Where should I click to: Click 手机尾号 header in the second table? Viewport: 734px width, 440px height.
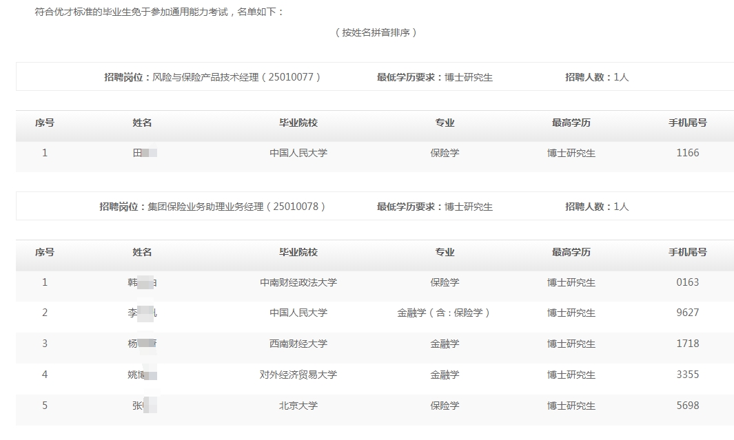[687, 252]
